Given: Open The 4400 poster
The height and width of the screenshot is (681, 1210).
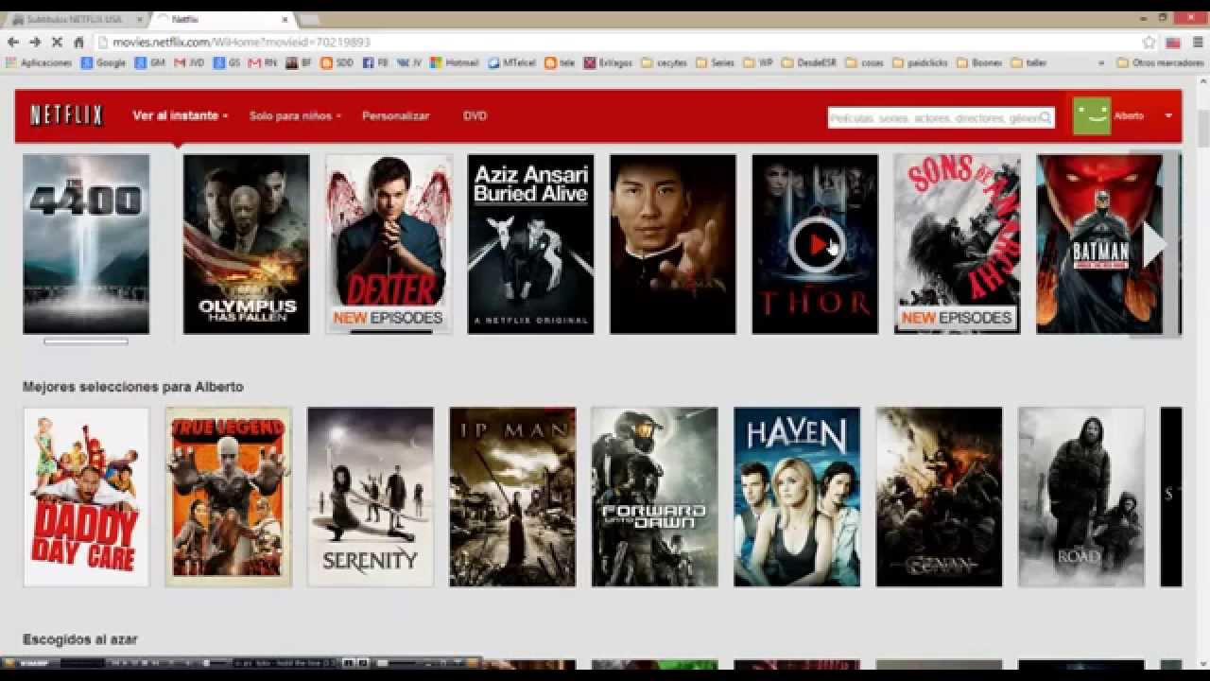Looking at the screenshot, I should point(86,244).
